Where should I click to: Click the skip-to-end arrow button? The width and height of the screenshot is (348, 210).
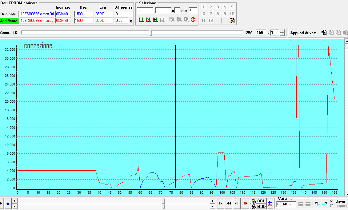(229, 203)
